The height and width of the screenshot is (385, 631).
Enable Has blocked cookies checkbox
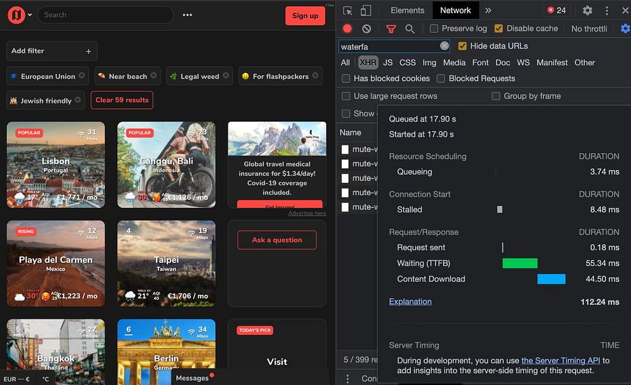pyautogui.click(x=346, y=79)
